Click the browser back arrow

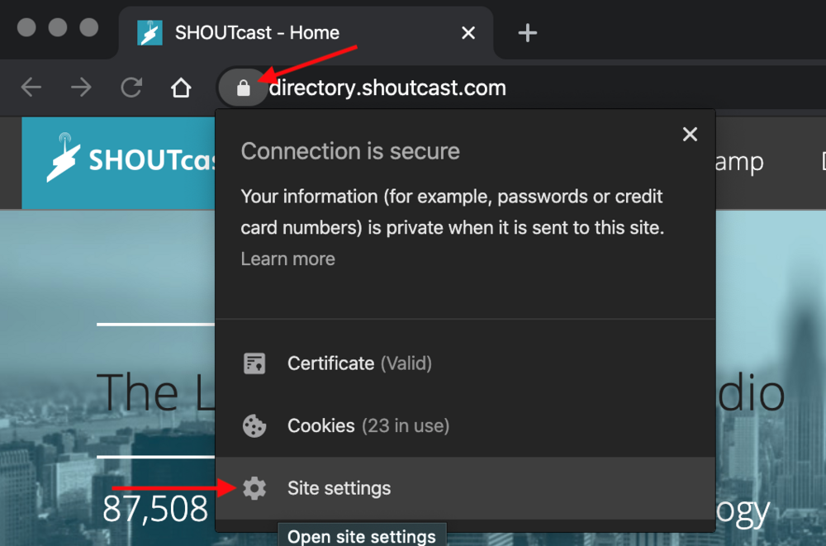31,88
